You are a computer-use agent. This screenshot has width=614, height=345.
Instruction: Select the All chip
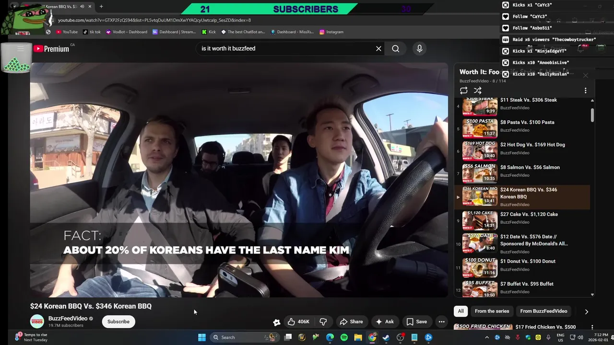pyautogui.click(x=460, y=311)
